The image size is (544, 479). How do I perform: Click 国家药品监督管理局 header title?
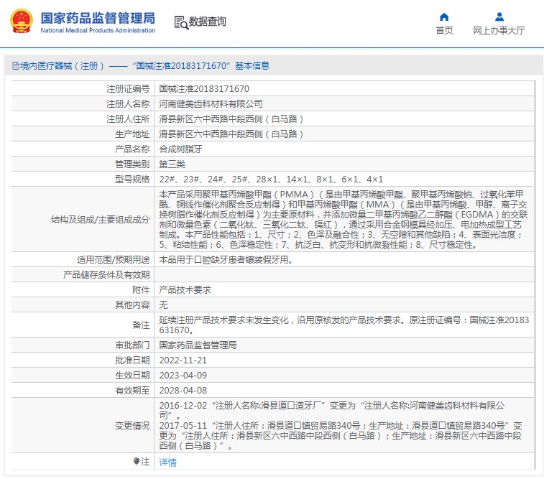coord(98,18)
